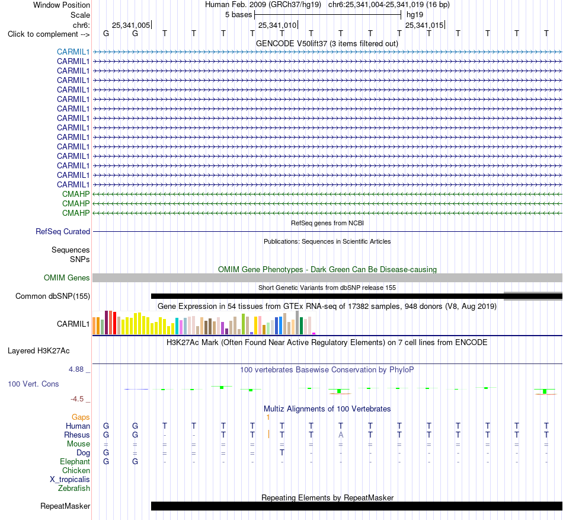The width and height of the screenshot is (563, 520).
Task: Click the Scale label
Action: [x=80, y=15]
